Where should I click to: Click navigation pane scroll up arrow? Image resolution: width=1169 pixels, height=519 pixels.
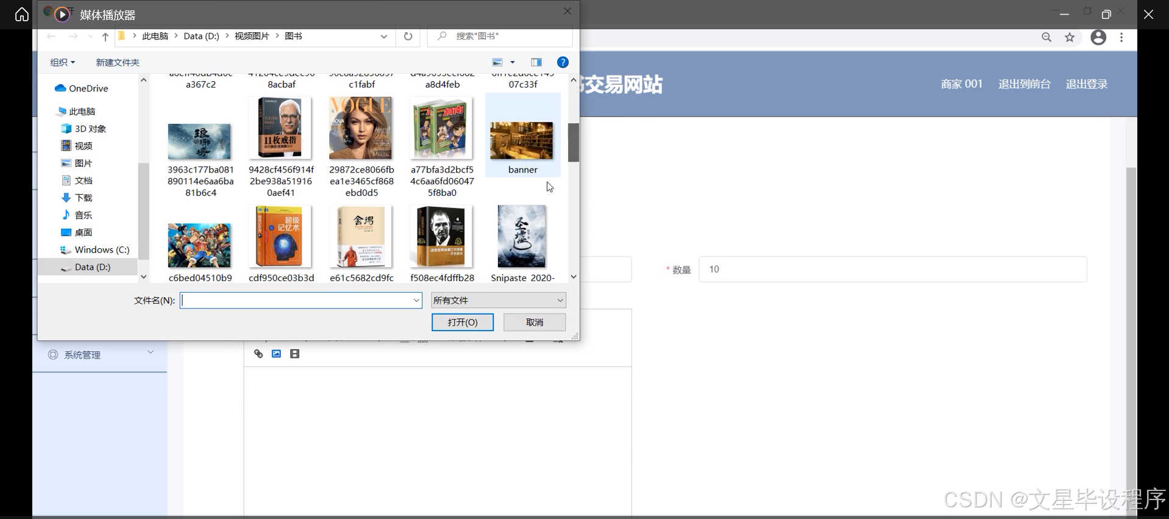pos(144,80)
